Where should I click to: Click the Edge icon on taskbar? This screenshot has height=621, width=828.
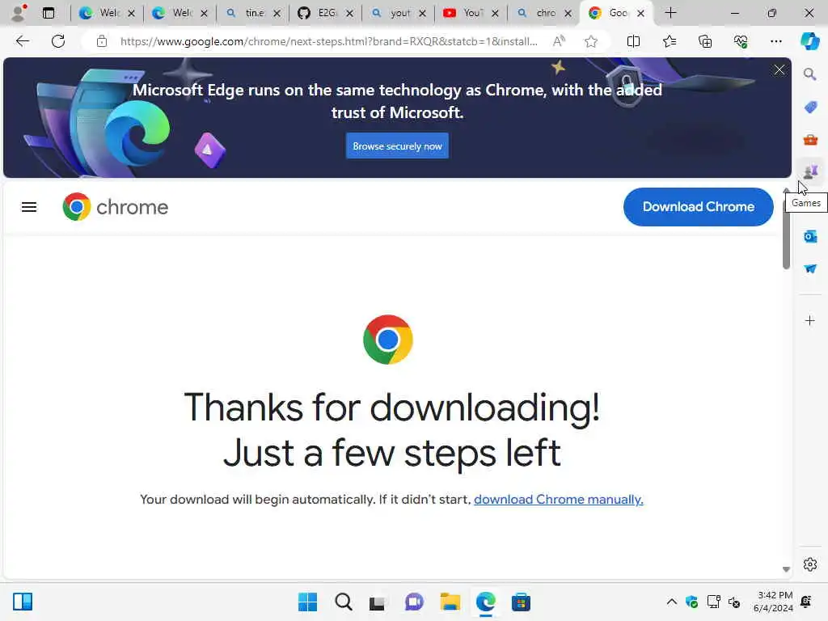click(485, 602)
